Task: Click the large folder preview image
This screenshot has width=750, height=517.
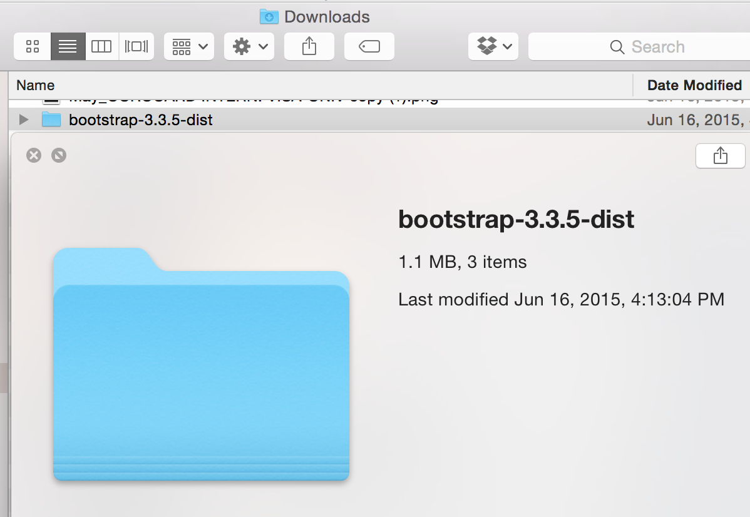Action: coord(202,364)
